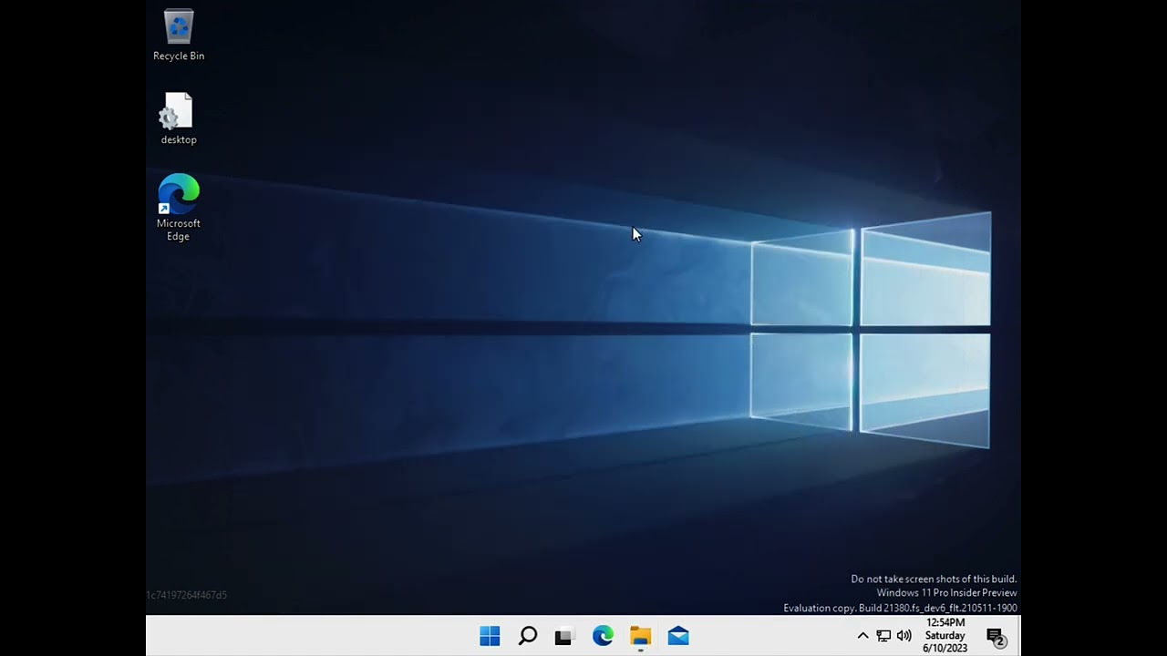Show hidden system tray icons
The width and height of the screenshot is (1167, 656).
(862, 636)
